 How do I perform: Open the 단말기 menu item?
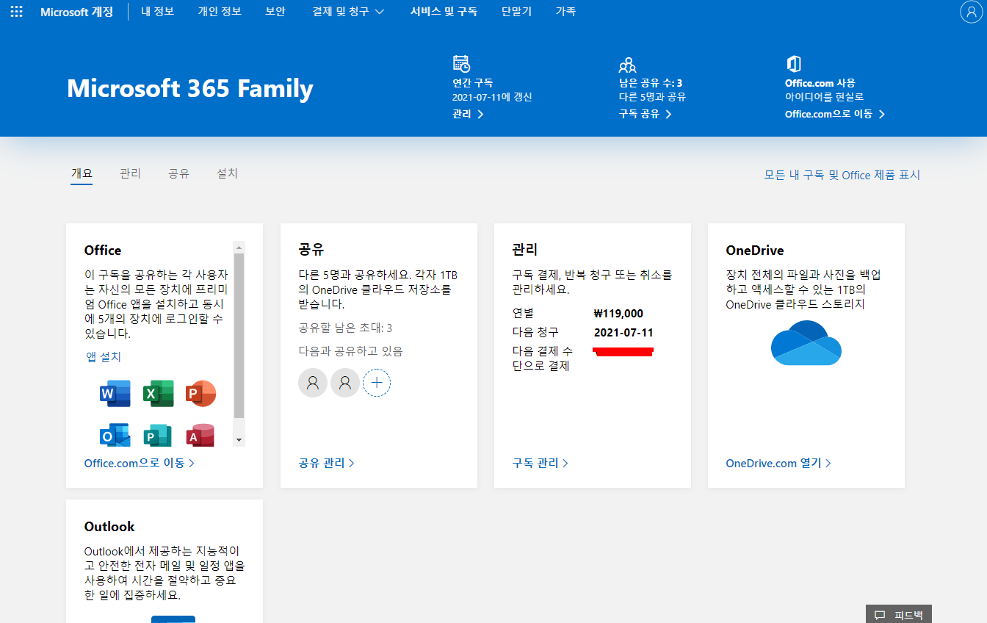pyautogui.click(x=516, y=12)
